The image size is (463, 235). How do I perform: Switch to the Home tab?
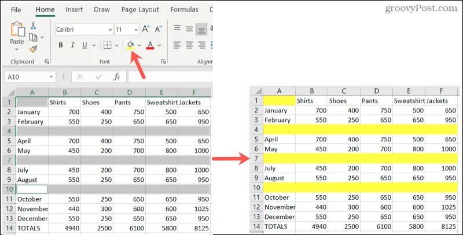[x=45, y=10]
